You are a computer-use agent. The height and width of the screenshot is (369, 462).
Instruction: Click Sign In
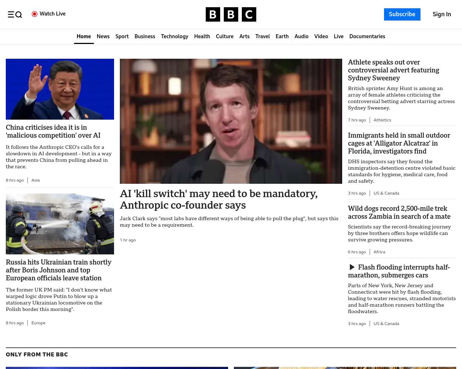click(x=442, y=14)
